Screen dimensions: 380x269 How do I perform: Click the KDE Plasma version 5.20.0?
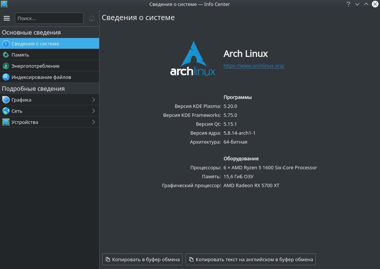coord(230,106)
